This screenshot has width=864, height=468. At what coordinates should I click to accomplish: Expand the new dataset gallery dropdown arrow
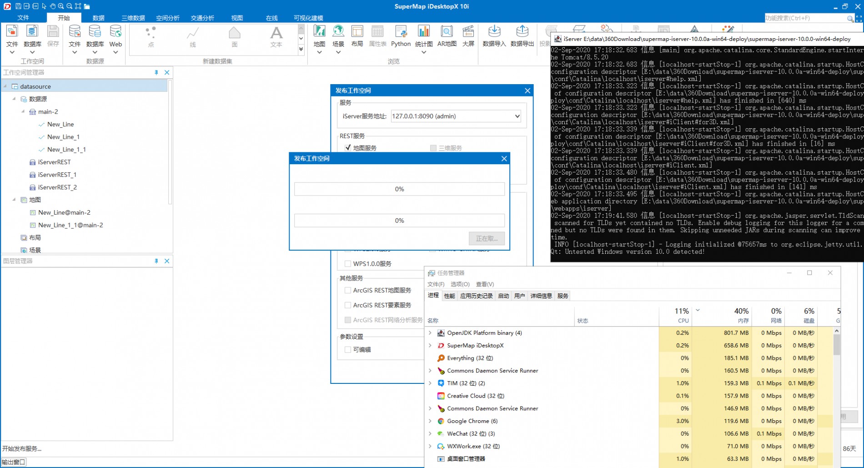[301, 50]
